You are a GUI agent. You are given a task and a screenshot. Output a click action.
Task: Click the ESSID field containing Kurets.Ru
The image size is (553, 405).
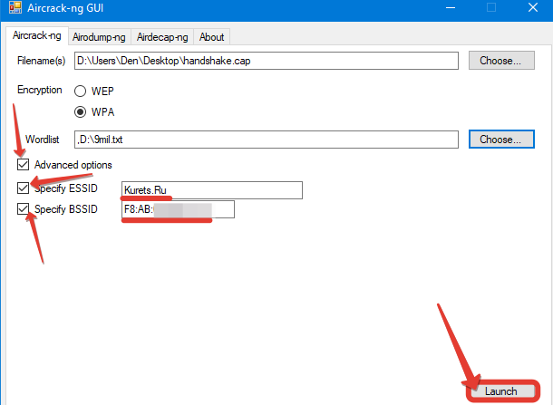click(212, 190)
